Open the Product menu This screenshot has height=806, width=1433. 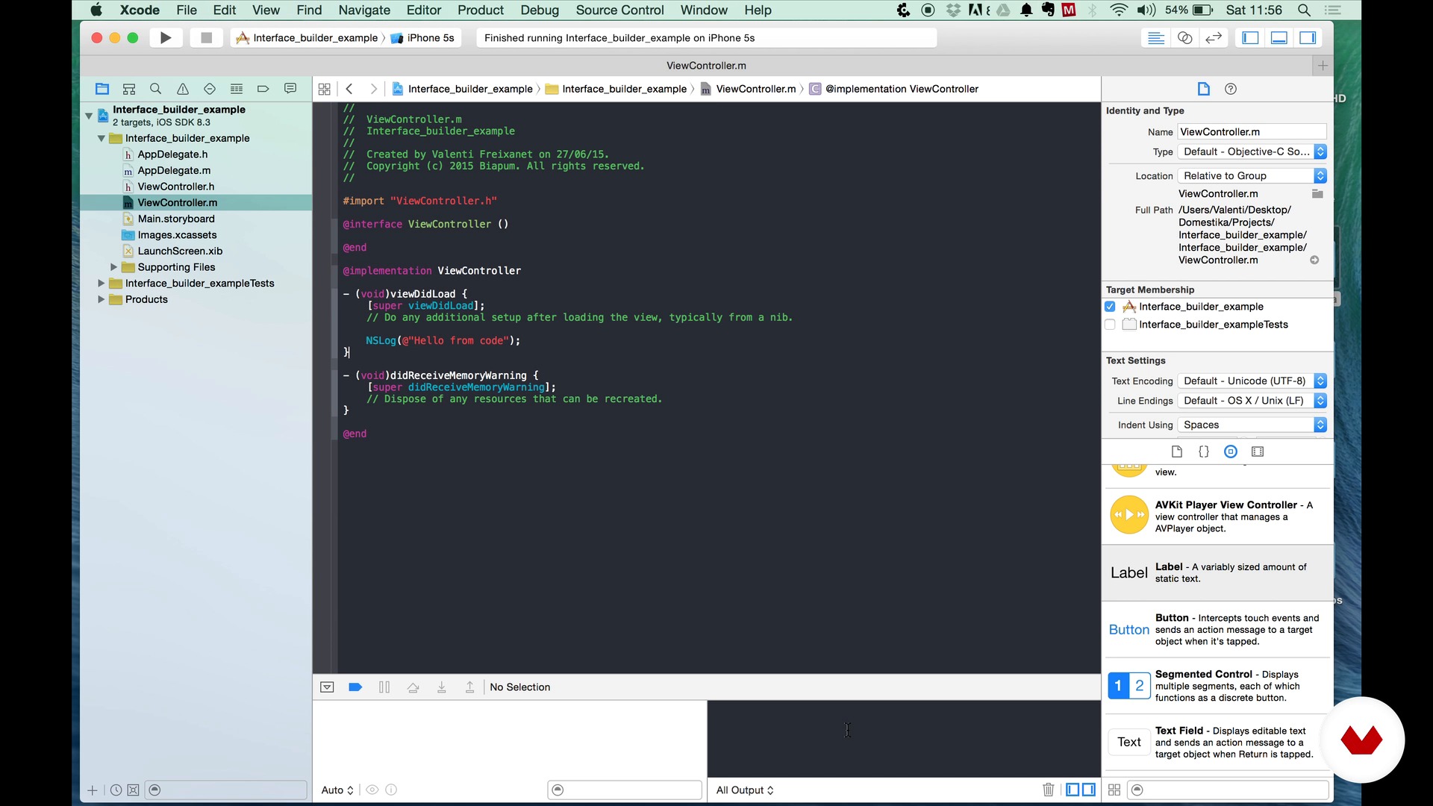481,10
